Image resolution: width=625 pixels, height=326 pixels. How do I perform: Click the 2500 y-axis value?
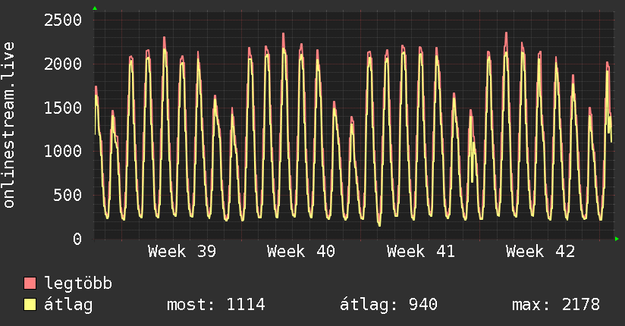(63, 20)
